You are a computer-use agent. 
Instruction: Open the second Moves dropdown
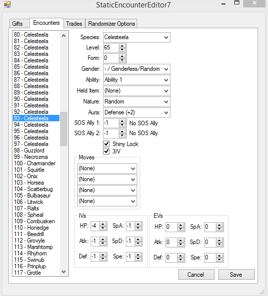coord(107,179)
